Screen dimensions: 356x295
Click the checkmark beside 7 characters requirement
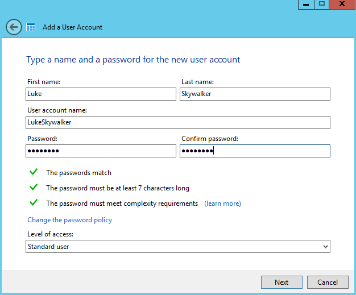click(x=34, y=187)
